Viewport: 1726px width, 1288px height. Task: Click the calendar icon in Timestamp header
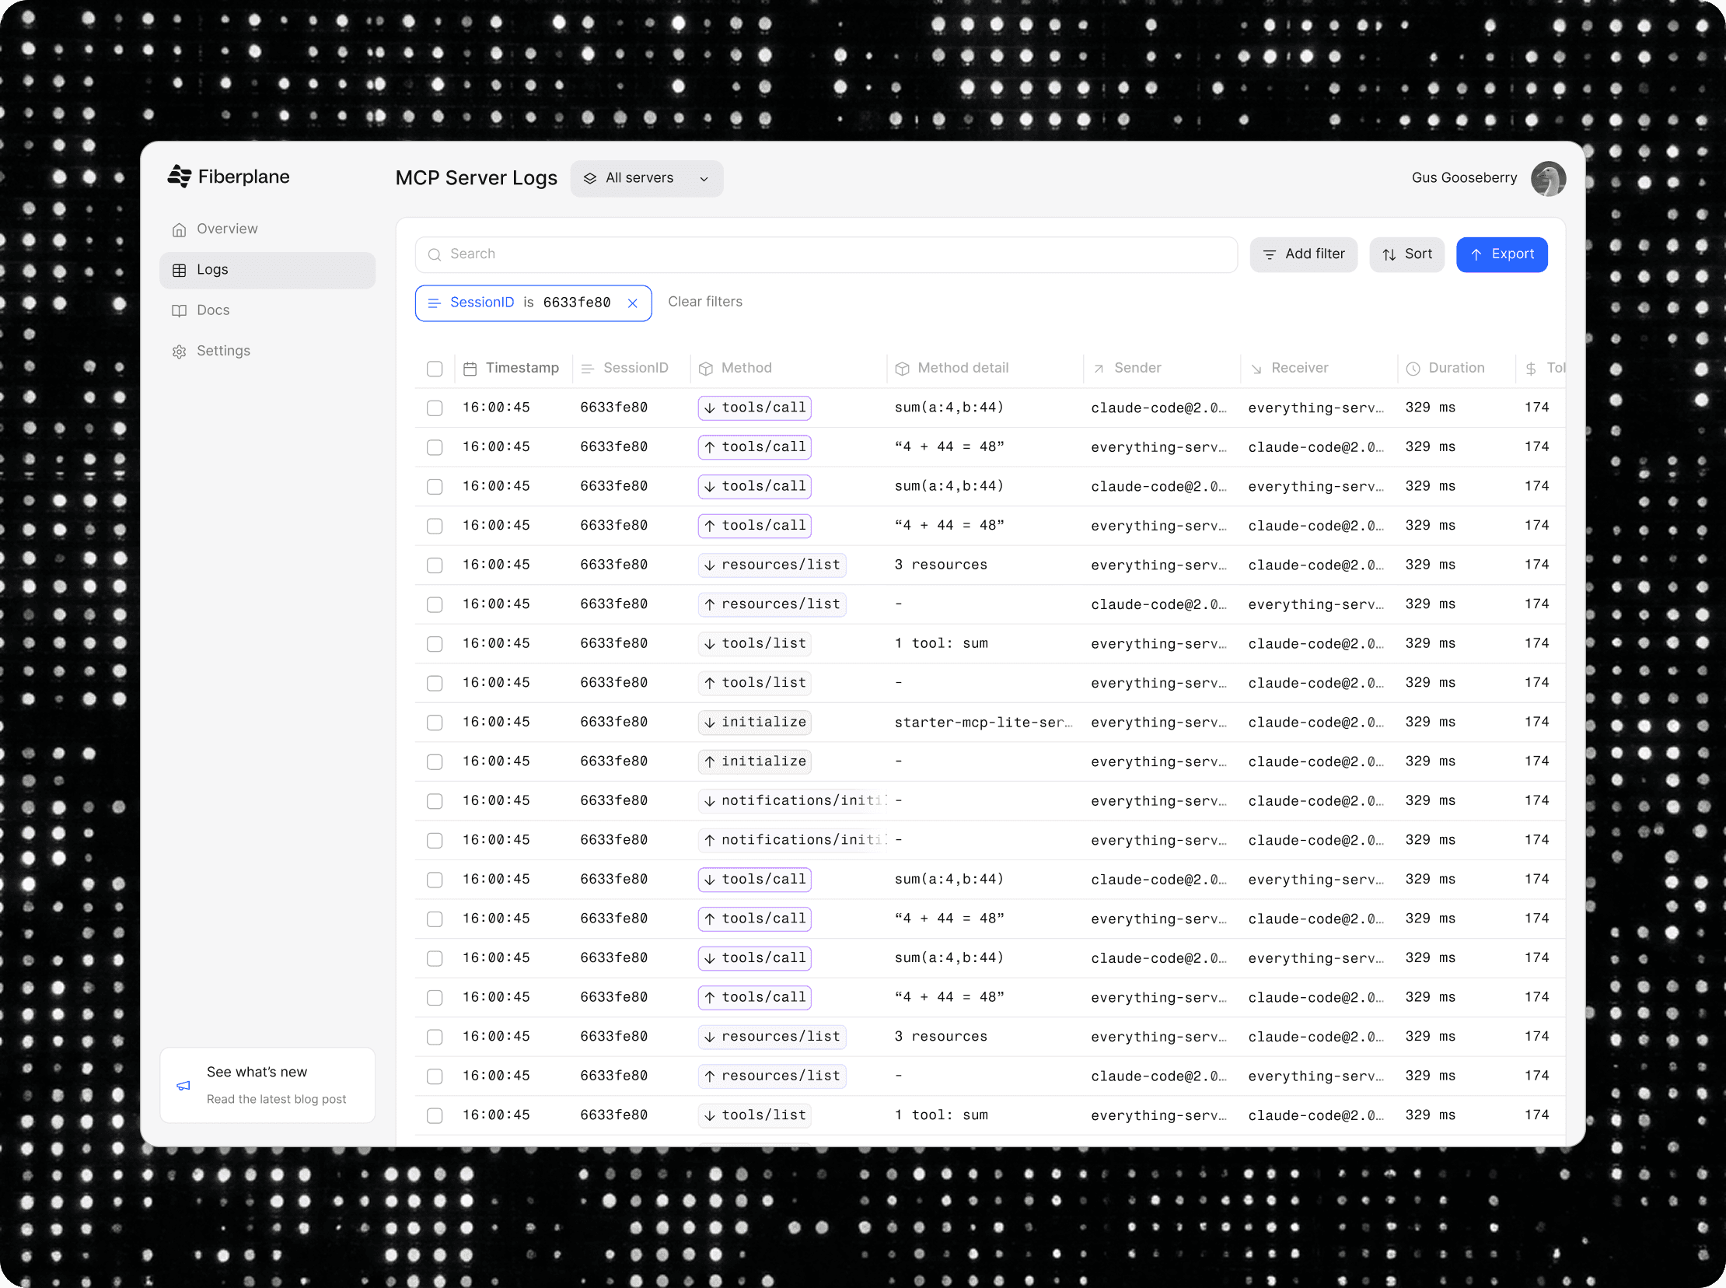tap(470, 369)
